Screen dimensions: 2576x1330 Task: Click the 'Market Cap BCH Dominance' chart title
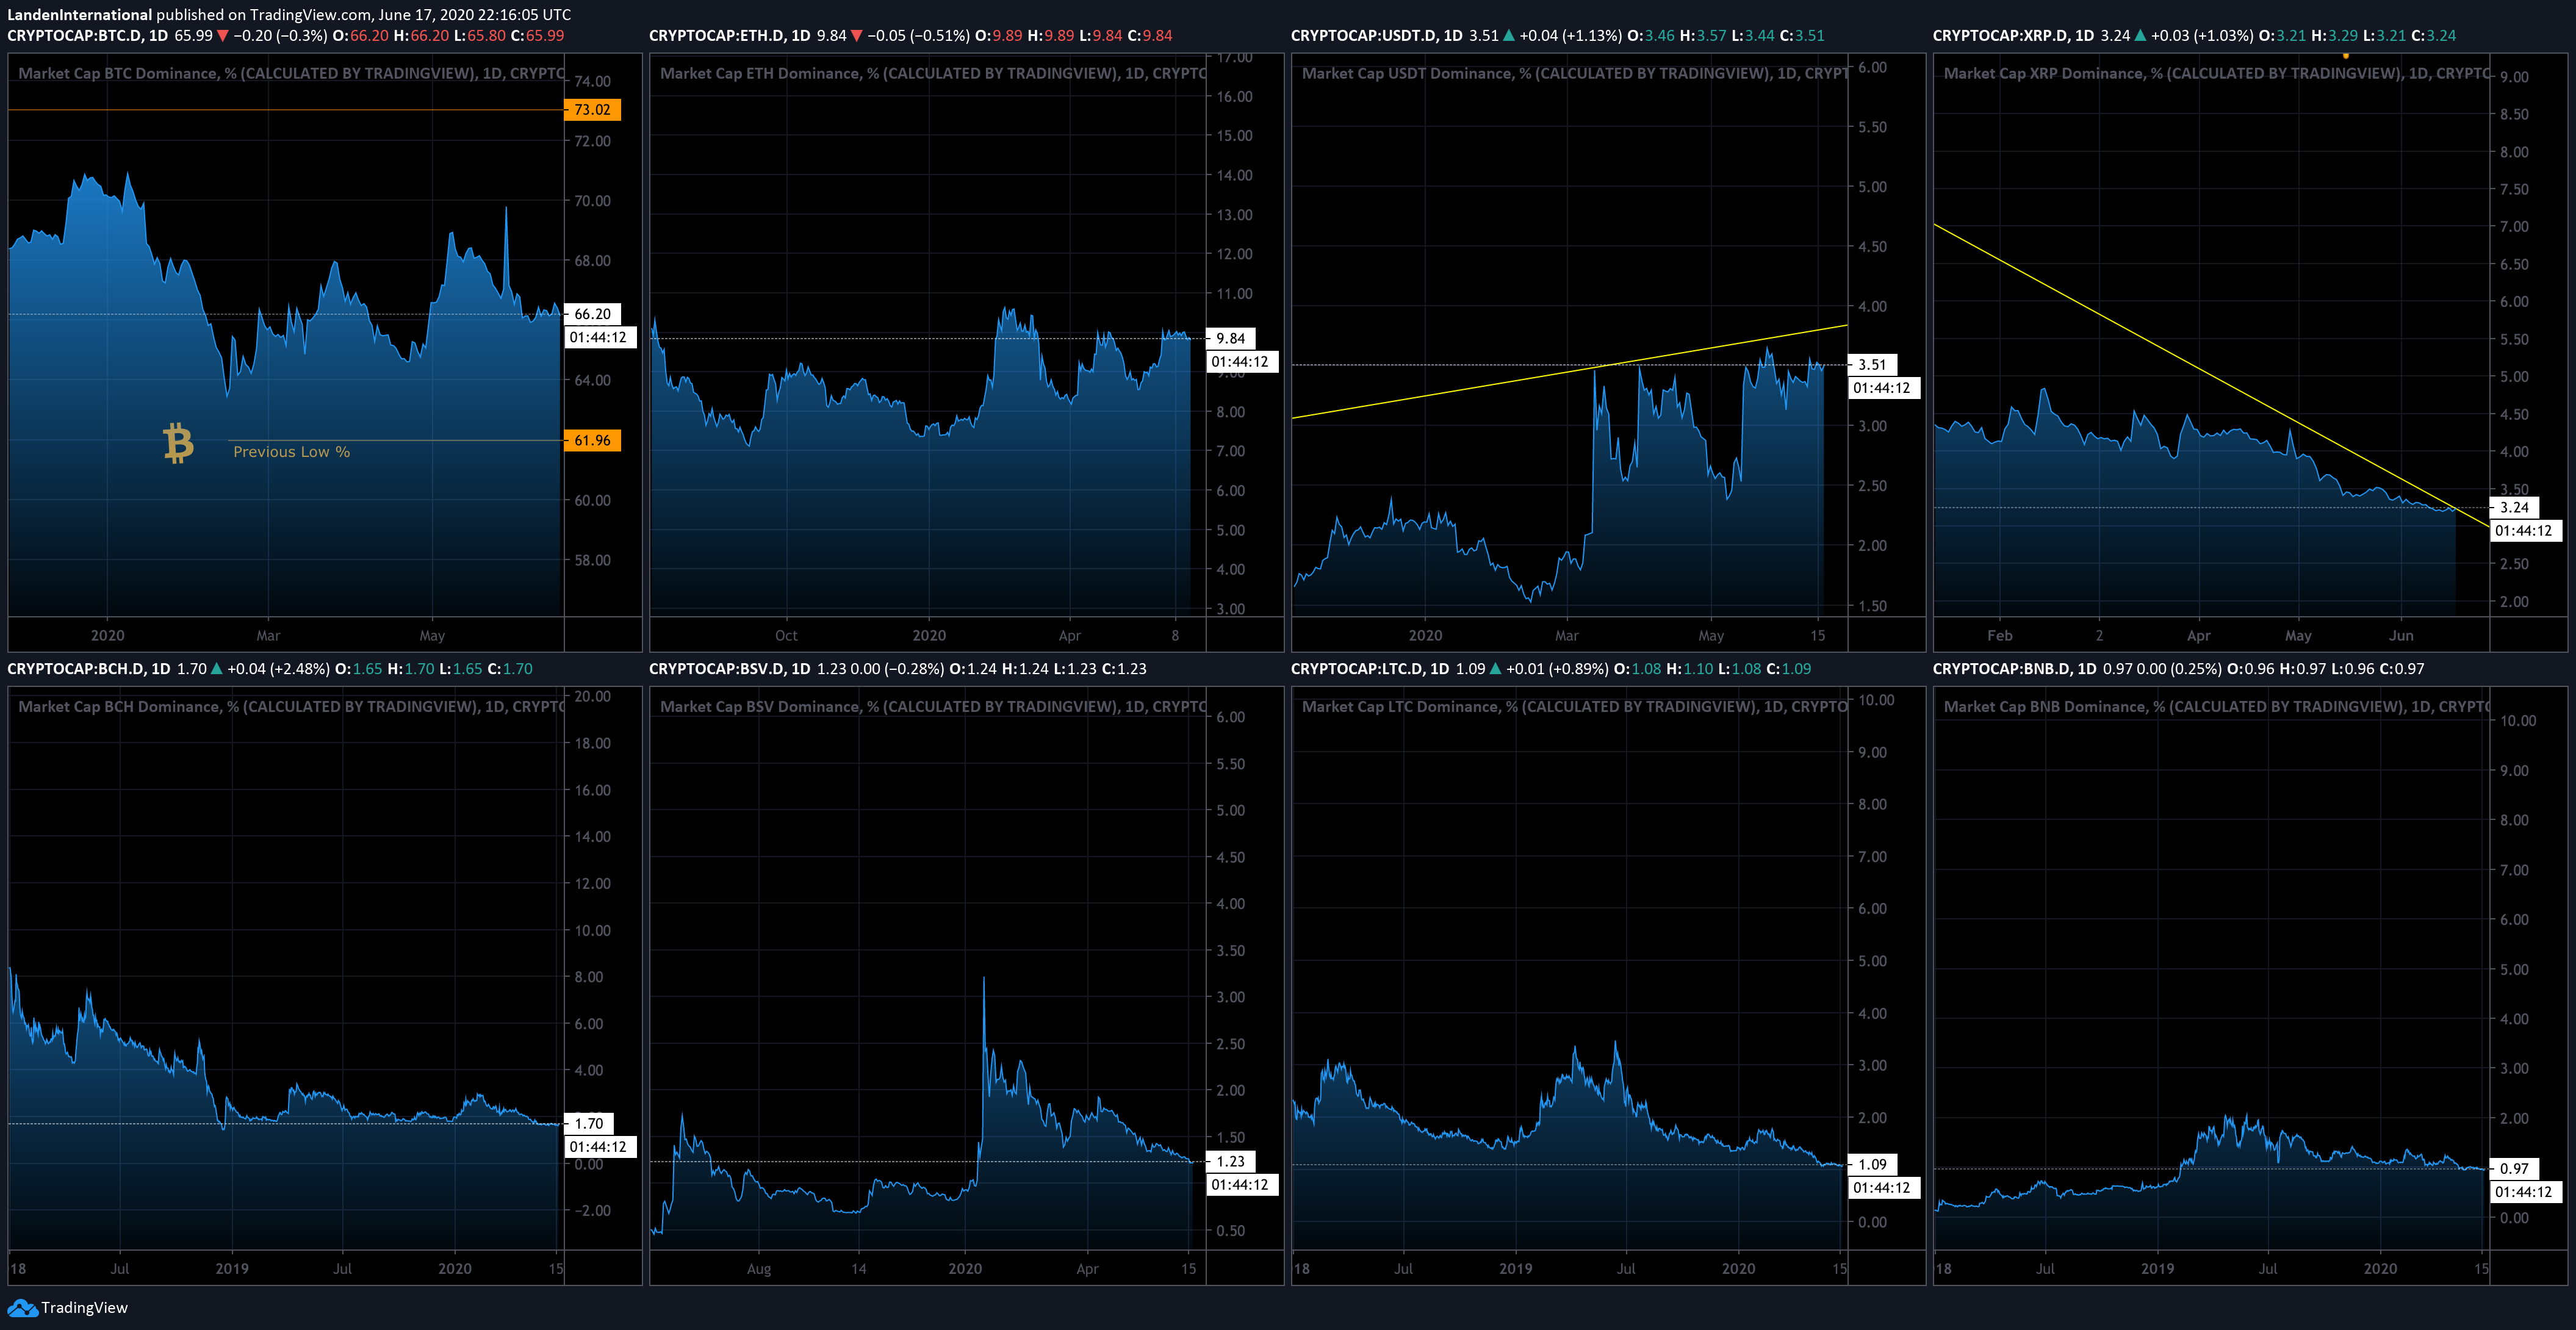pyautogui.click(x=291, y=707)
